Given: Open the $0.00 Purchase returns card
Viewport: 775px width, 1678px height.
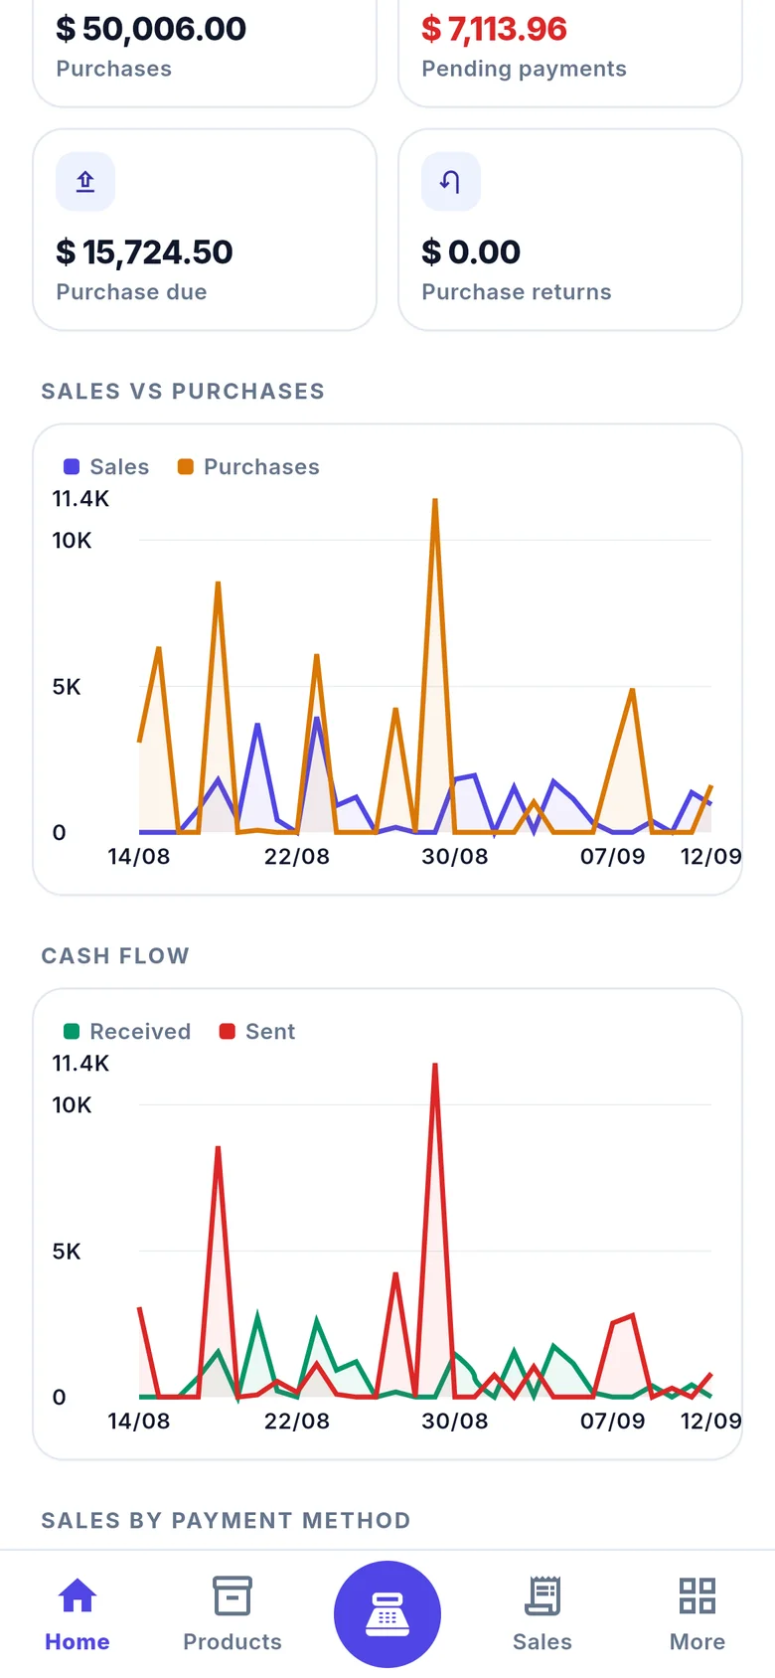Looking at the screenshot, I should pyautogui.click(x=570, y=230).
